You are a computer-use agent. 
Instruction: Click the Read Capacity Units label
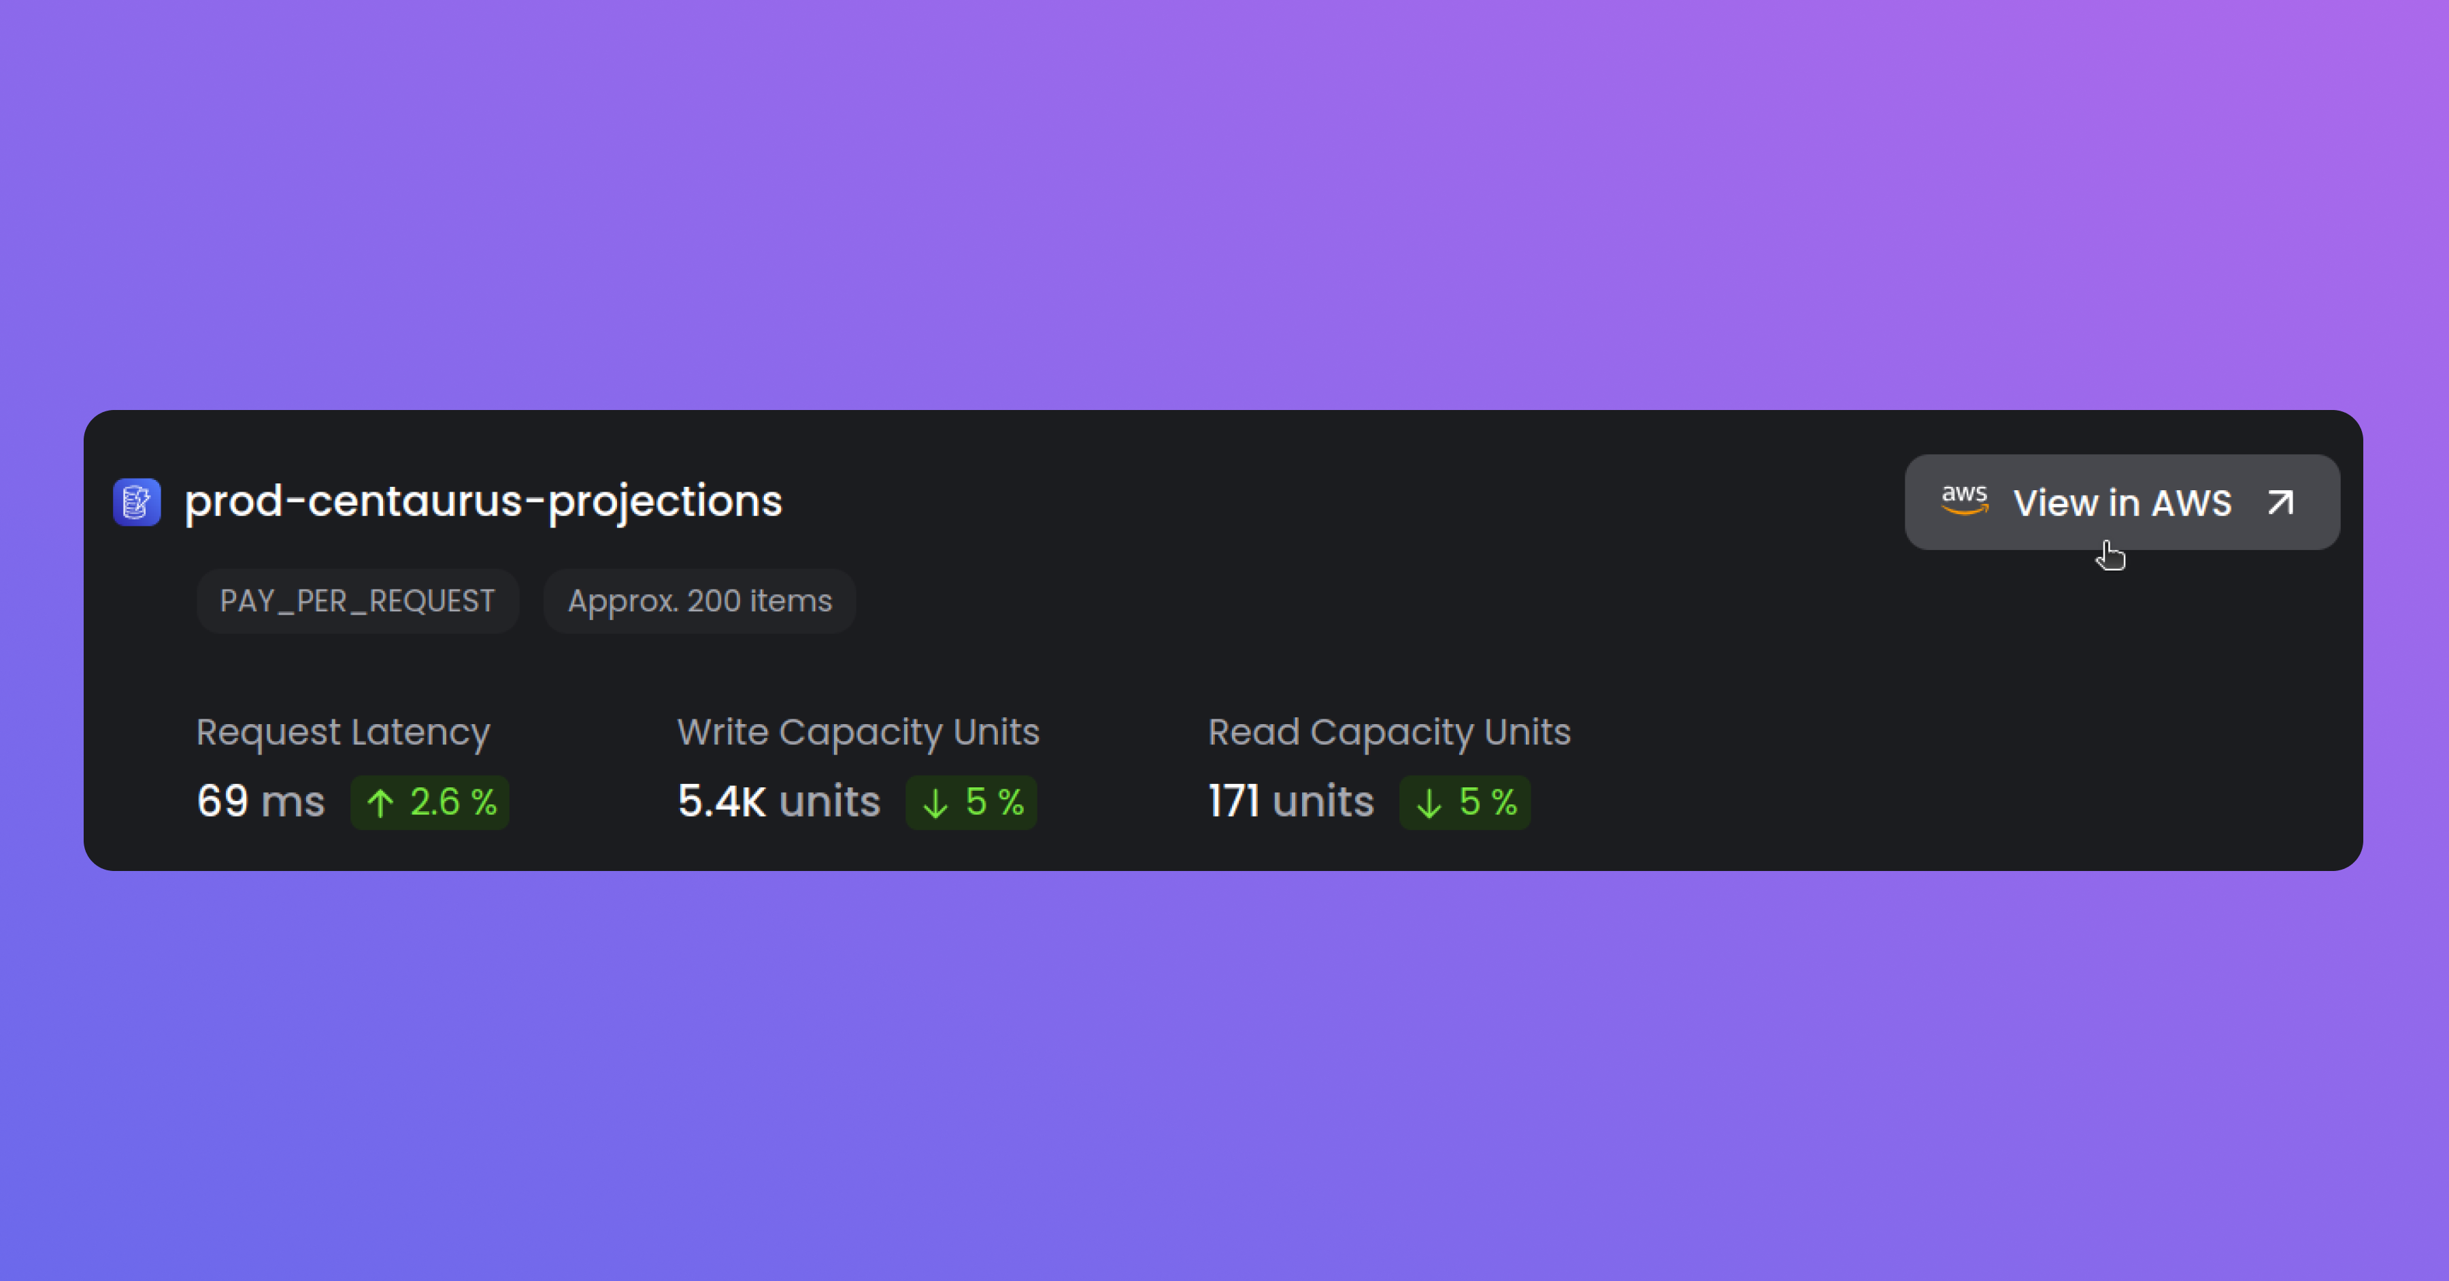tap(1389, 733)
